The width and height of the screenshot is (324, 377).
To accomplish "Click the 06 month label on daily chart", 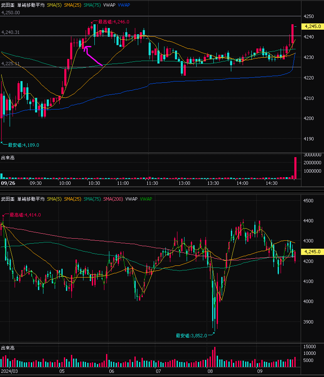I will point(111,371).
